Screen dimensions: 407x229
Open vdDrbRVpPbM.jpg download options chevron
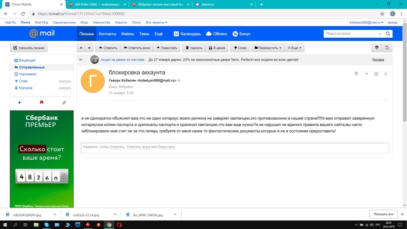pyautogui.click(x=55, y=214)
